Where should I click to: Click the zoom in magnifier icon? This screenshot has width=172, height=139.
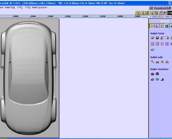pyautogui.click(x=137, y=13)
